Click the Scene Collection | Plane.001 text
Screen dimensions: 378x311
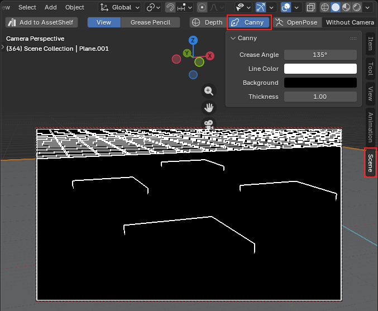[x=58, y=49]
